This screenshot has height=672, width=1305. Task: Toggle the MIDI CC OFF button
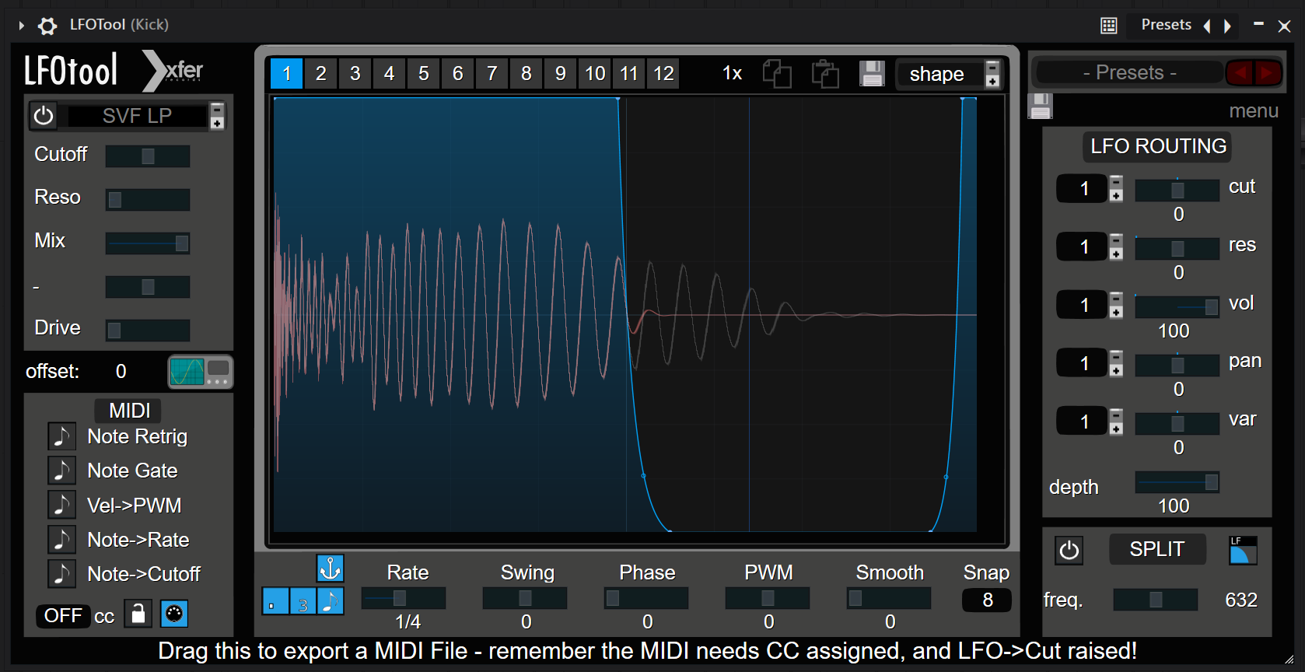(x=63, y=616)
